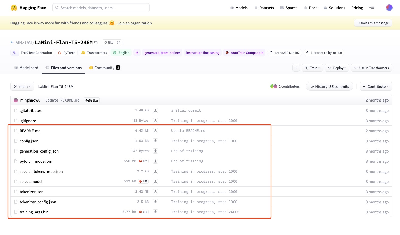Open History: 36 commits
The image size is (400, 235).
(329, 87)
